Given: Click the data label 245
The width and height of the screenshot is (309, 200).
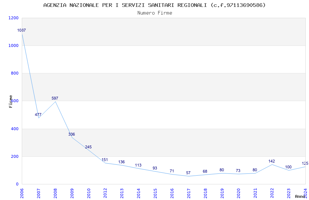Looking at the screenshot, I should (x=88, y=147).
